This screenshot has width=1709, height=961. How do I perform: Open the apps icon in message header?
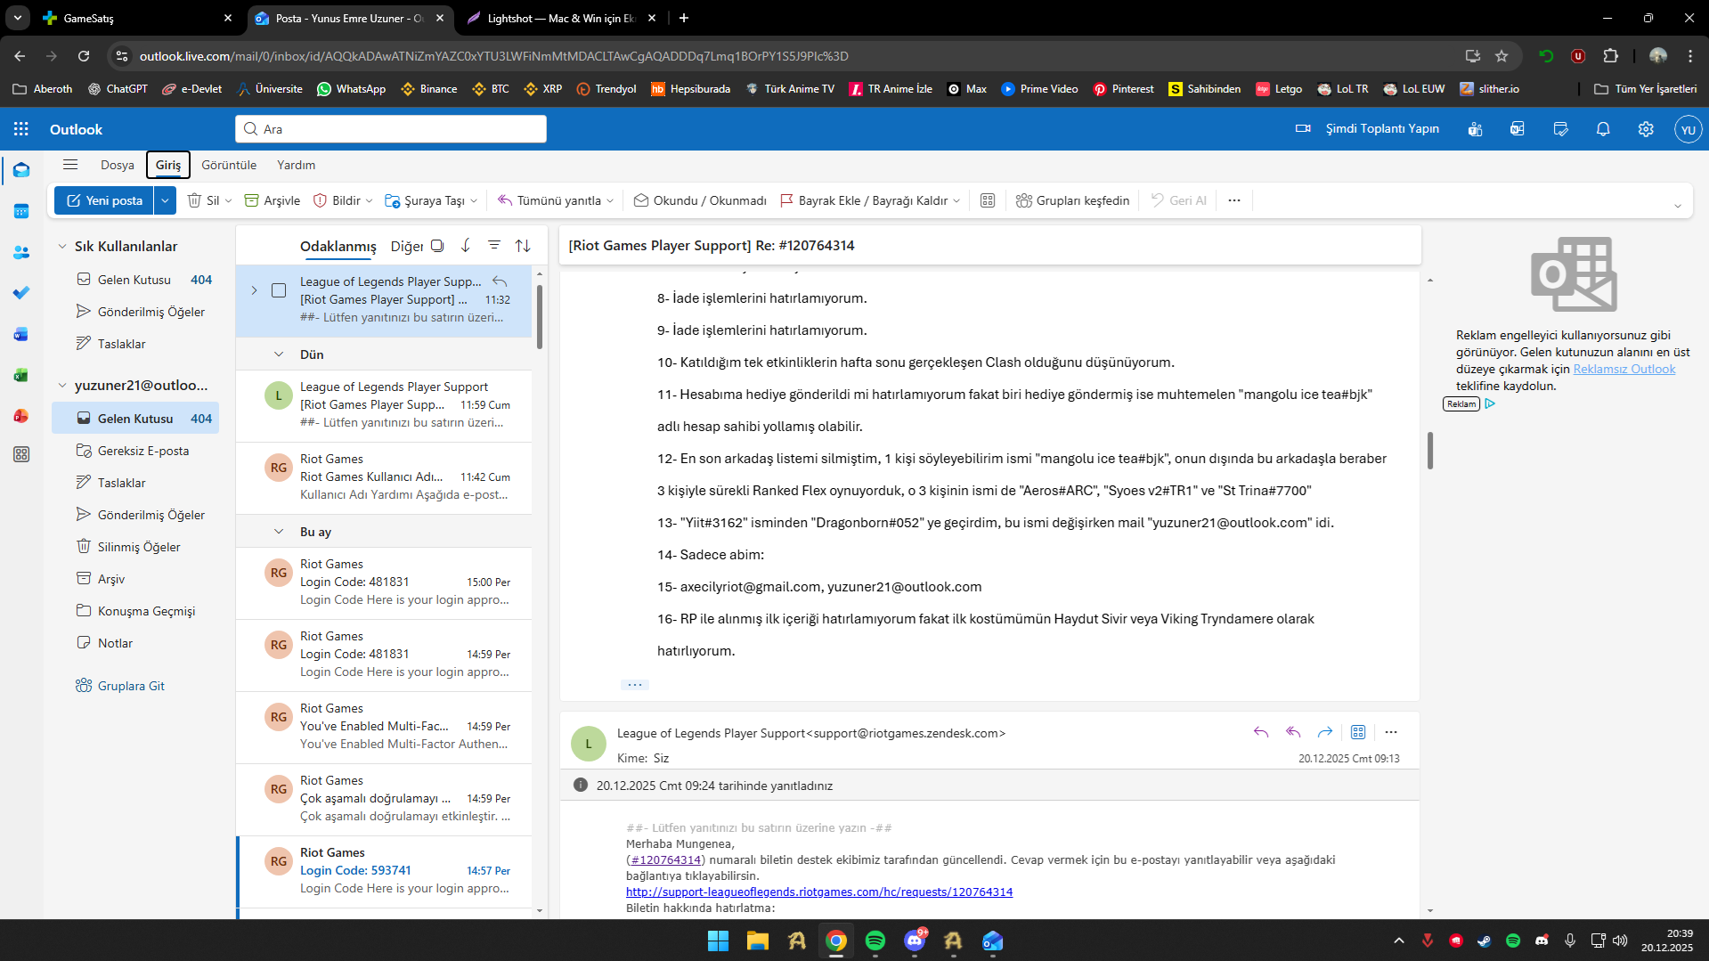click(x=1358, y=732)
